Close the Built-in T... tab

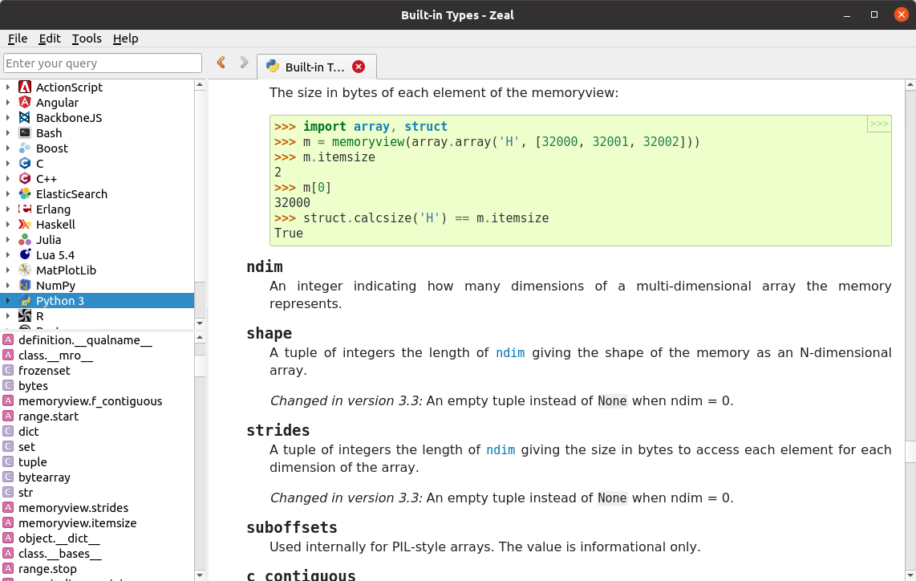coord(359,67)
